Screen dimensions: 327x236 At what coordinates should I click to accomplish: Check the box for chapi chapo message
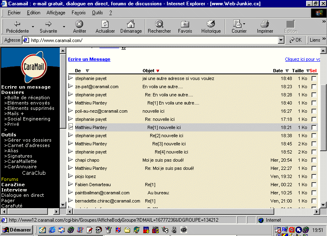[x=314, y=160]
